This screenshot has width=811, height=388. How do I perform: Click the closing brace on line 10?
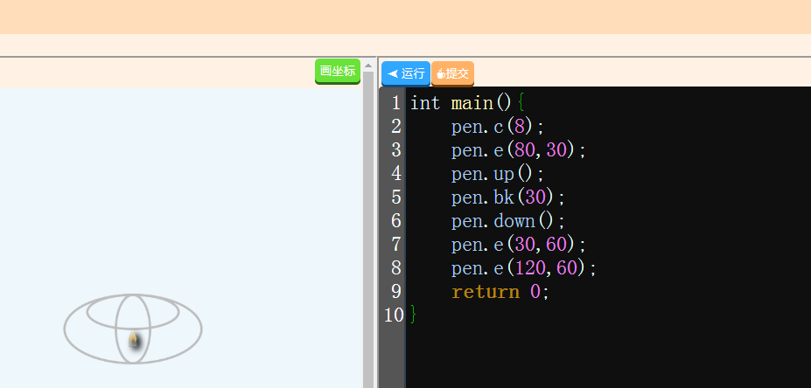click(x=413, y=315)
